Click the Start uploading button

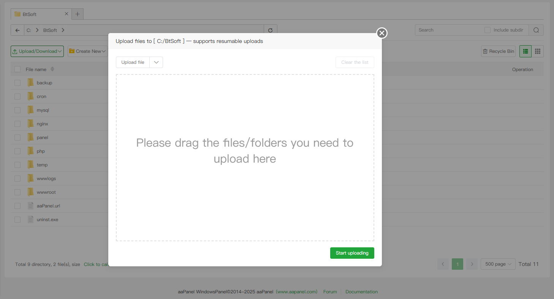click(352, 253)
